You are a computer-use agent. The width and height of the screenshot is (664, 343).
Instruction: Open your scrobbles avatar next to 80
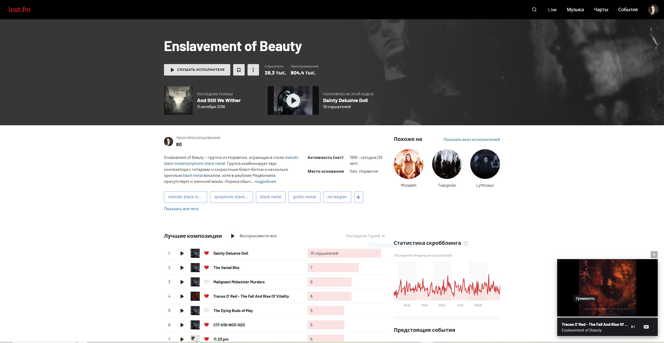pyautogui.click(x=168, y=142)
